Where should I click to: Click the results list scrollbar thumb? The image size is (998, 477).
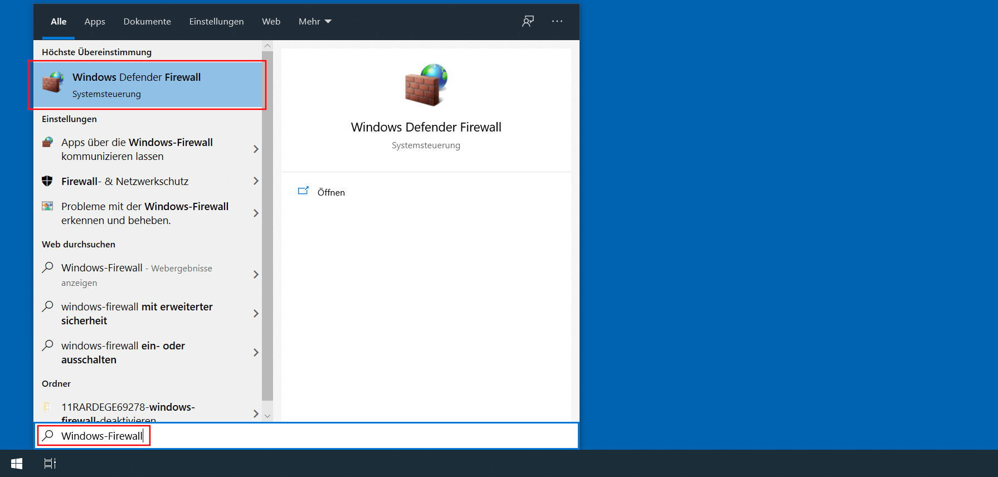[267, 226]
